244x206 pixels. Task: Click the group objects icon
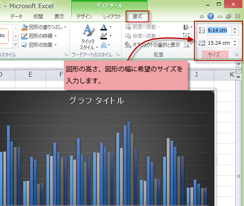point(186,35)
